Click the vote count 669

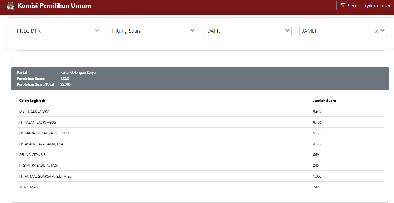click(316, 155)
